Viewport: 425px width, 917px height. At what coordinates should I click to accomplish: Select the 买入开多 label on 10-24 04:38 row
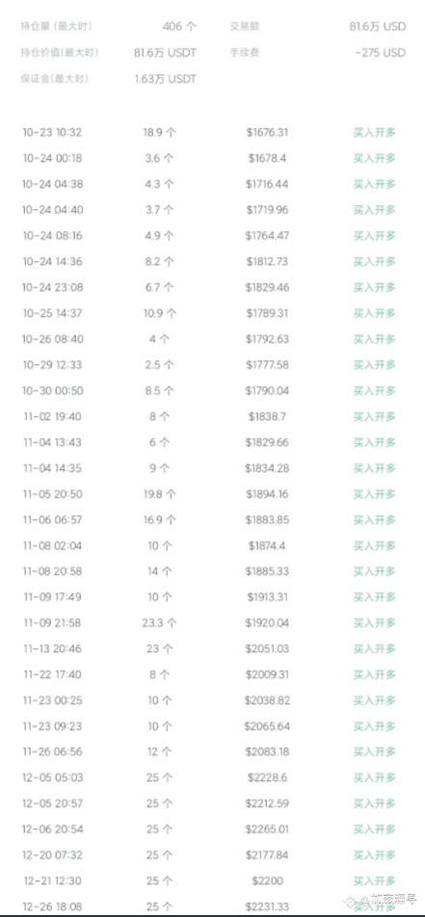click(x=375, y=184)
